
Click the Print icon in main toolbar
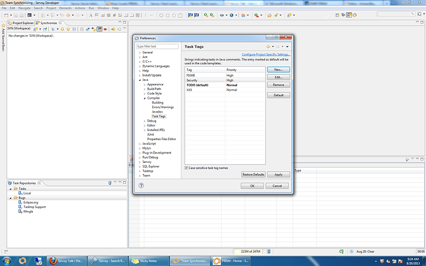click(22, 15)
